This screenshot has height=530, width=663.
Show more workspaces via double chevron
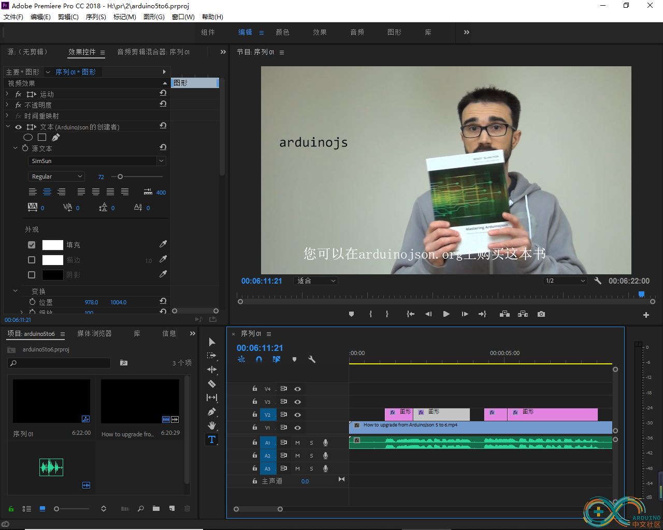tap(467, 32)
